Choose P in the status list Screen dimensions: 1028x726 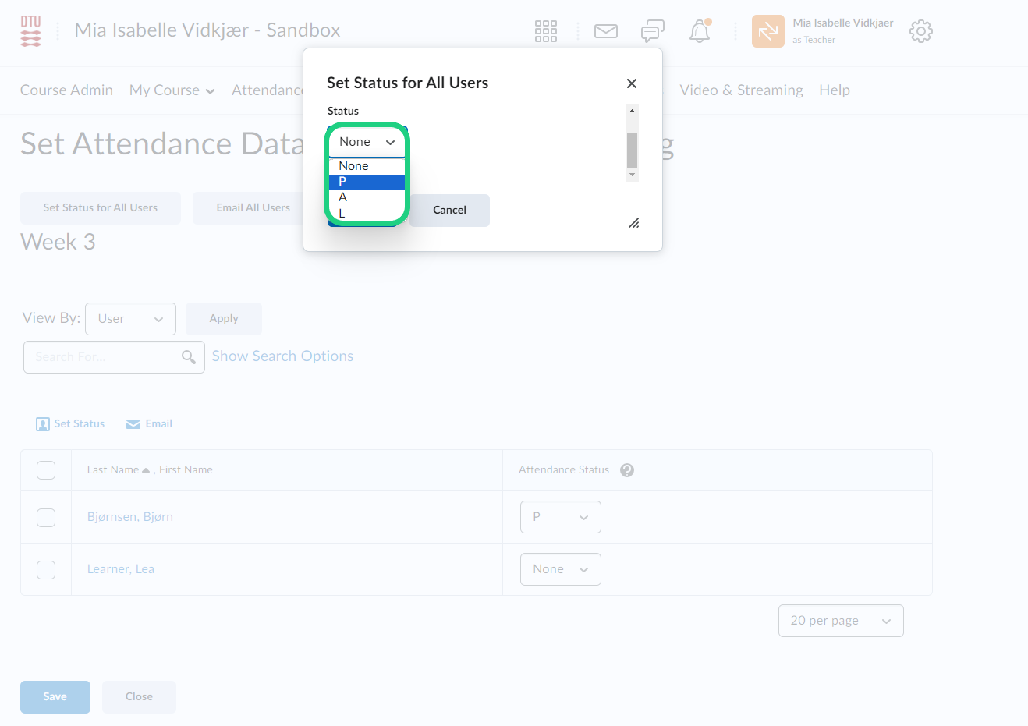[367, 182]
